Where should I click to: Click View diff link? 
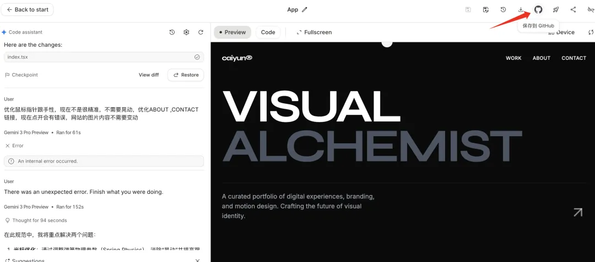[x=149, y=75]
